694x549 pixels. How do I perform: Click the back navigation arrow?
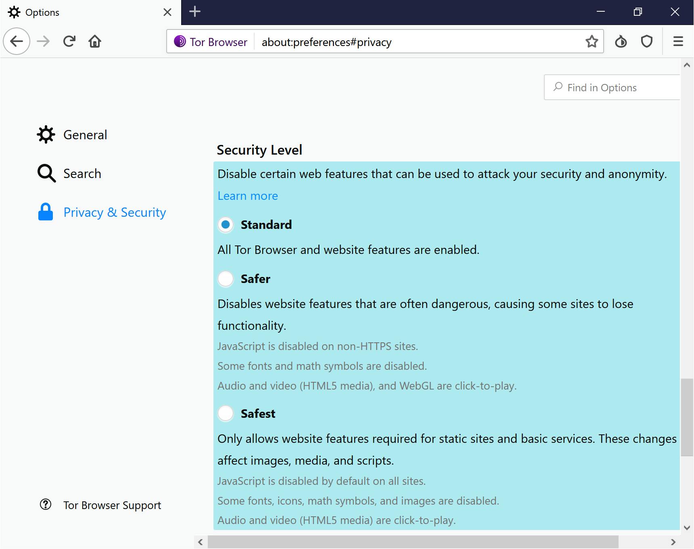[x=17, y=41]
